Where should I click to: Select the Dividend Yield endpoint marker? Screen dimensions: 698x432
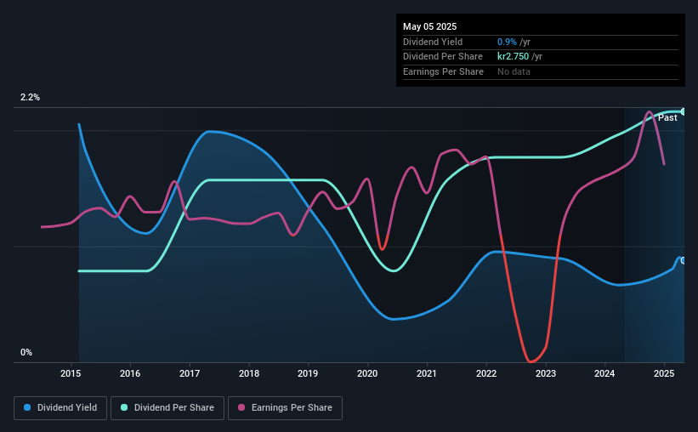pyautogui.click(x=684, y=260)
